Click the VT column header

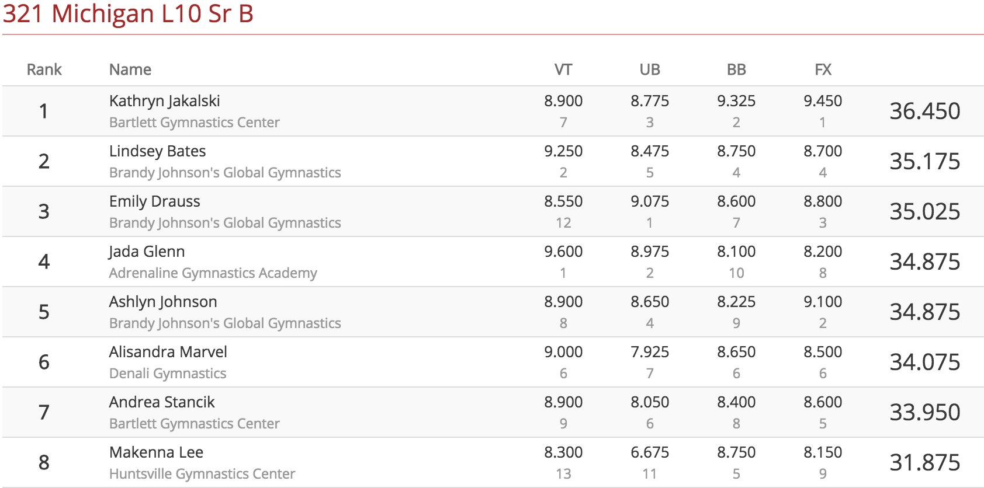click(563, 69)
